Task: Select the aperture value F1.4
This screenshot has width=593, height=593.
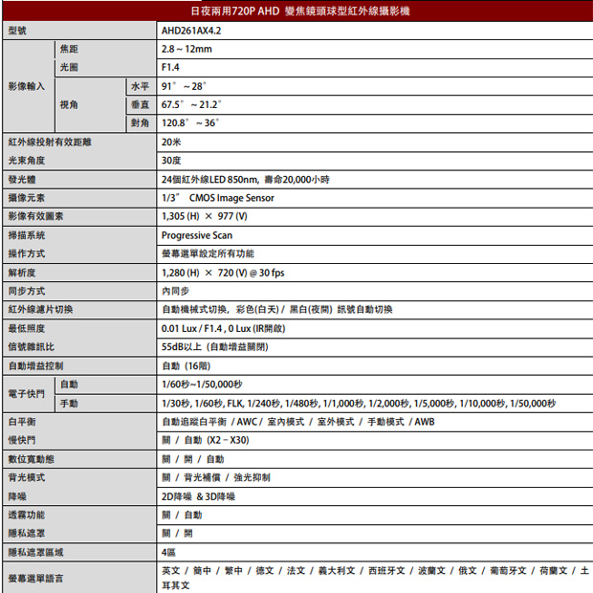Action: tap(170, 67)
